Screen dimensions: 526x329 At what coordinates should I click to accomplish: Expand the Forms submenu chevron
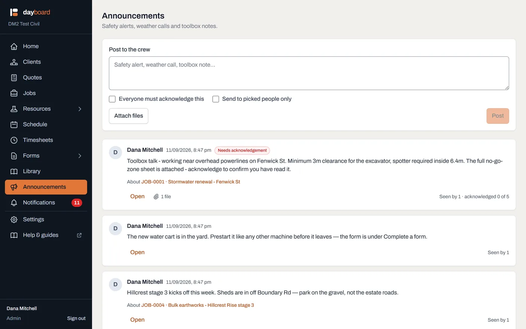coord(80,156)
